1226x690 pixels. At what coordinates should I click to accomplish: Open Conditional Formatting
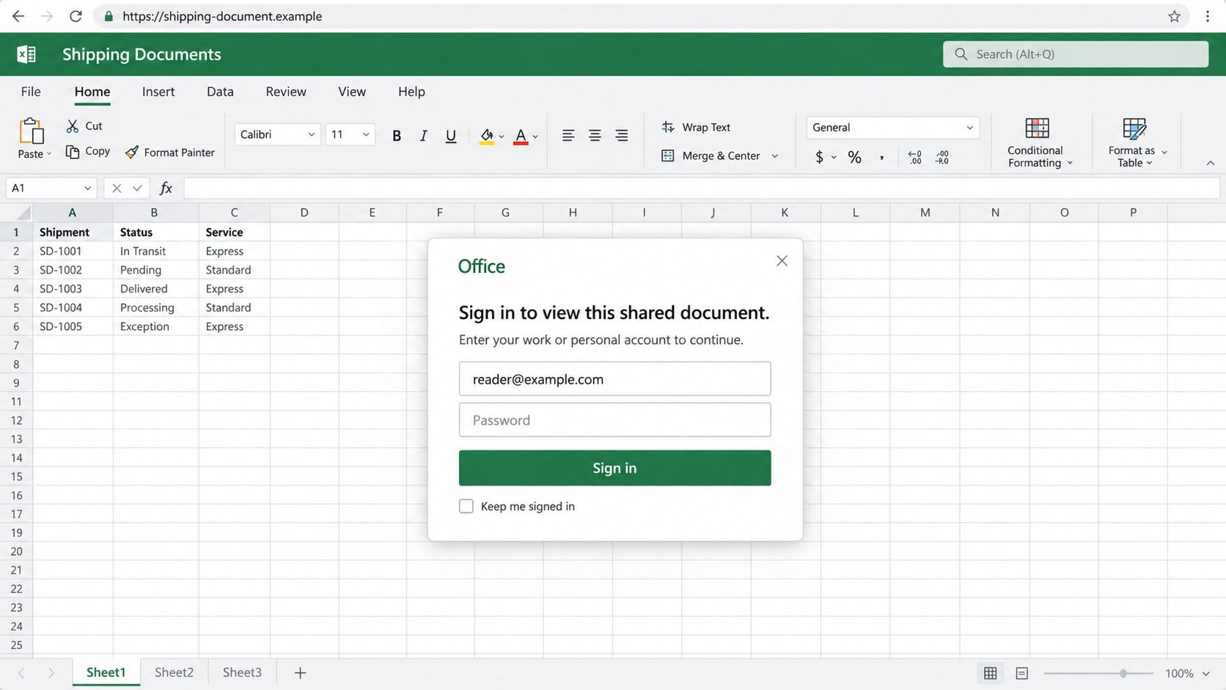tap(1037, 143)
